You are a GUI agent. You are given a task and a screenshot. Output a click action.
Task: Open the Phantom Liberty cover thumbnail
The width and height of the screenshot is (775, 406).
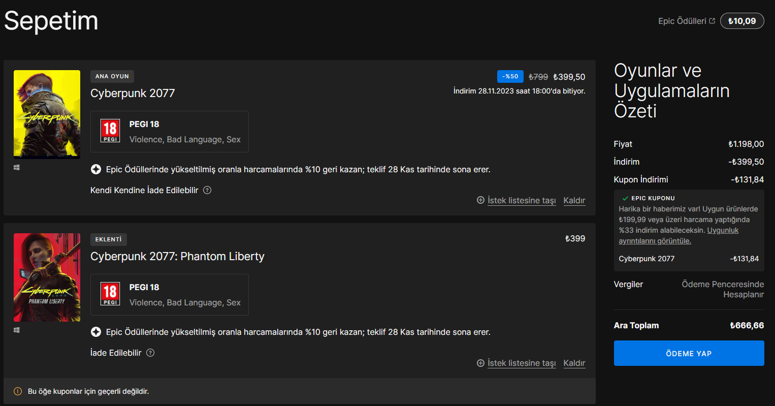tap(47, 277)
